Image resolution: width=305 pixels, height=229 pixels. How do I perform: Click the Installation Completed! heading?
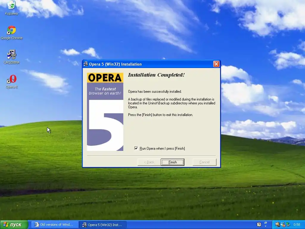pos(156,75)
